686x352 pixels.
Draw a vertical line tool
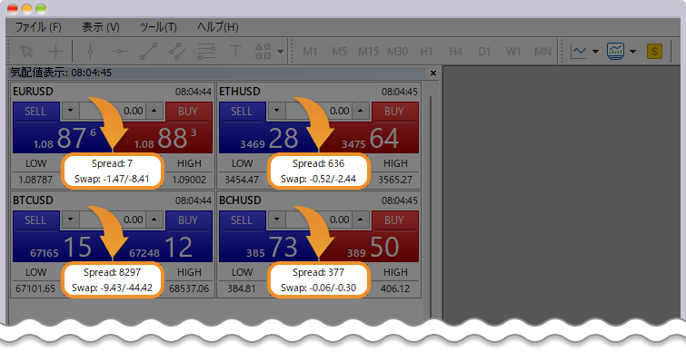[90, 52]
